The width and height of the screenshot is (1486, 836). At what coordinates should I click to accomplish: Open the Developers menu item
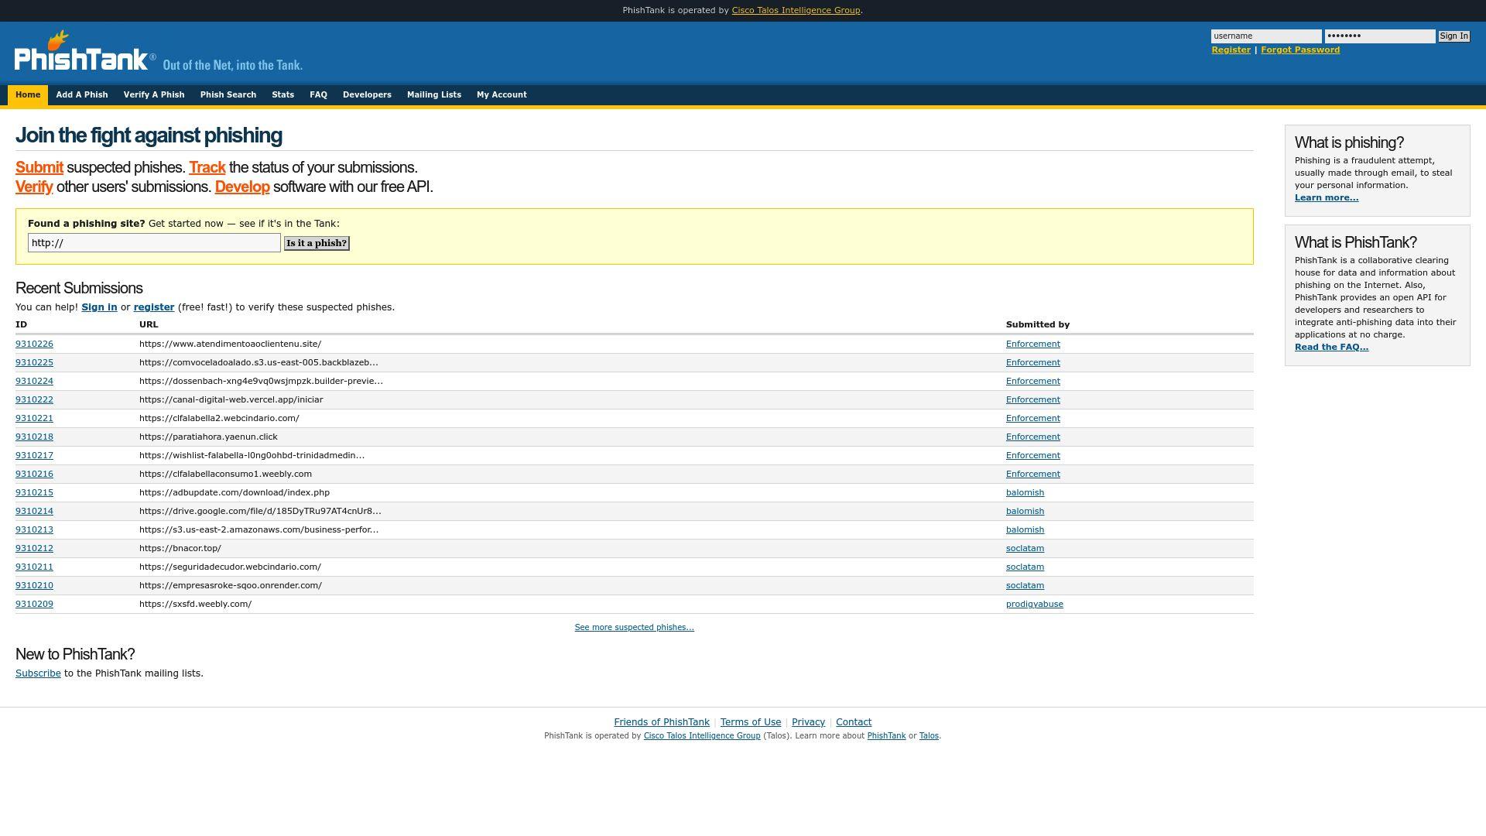(366, 94)
